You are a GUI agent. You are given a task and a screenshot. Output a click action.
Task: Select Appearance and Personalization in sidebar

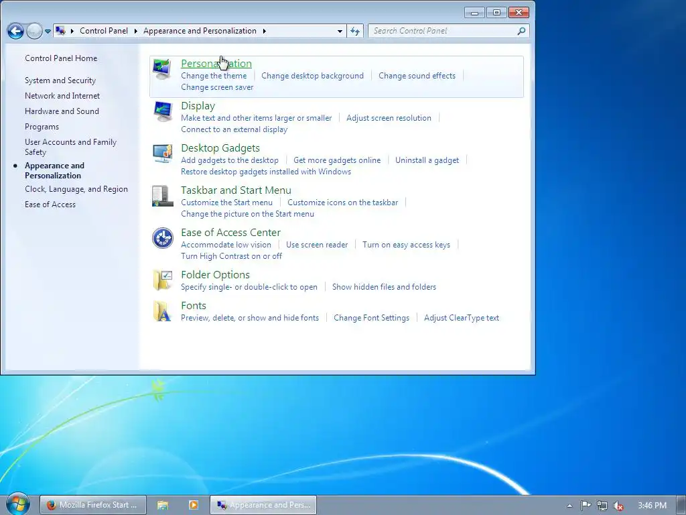(54, 170)
